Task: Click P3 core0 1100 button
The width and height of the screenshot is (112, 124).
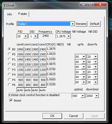Action: click(20, 70)
